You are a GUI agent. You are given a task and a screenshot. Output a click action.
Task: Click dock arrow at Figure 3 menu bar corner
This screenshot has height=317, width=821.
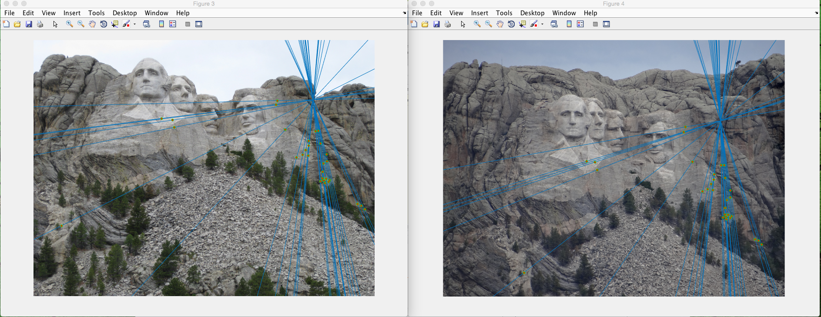click(x=404, y=13)
